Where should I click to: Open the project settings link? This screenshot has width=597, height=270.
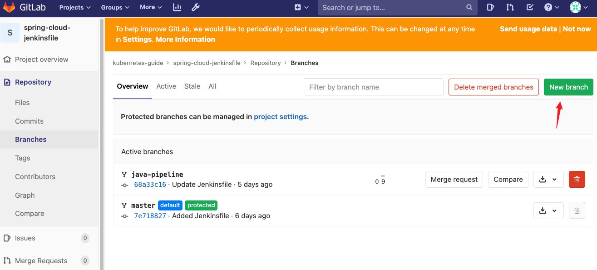pyautogui.click(x=281, y=117)
